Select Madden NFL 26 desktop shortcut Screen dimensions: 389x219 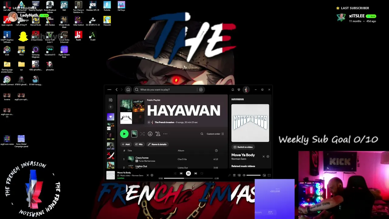(x=93, y=6)
